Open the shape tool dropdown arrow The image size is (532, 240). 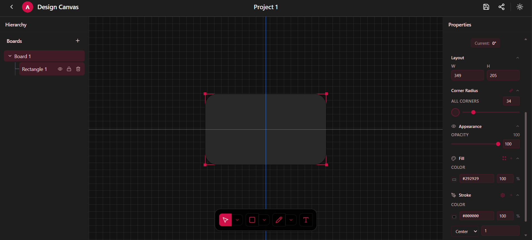point(264,220)
